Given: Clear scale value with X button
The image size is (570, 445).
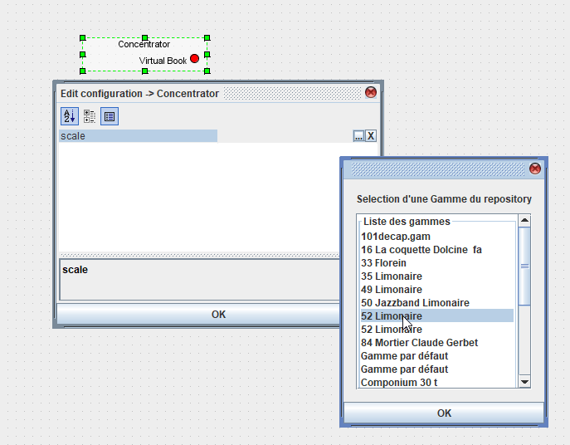Looking at the screenshot, I should point(371,136).
